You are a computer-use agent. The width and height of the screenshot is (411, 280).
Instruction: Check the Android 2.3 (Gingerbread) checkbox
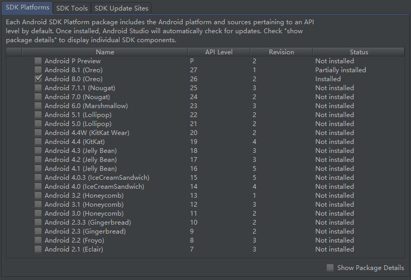pos(38,231)
